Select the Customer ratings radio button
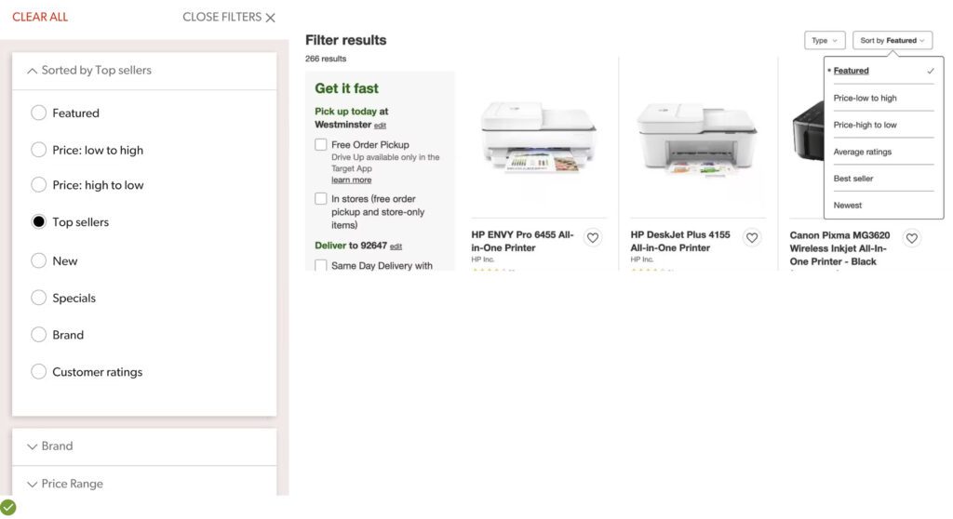This screenshot has width=953, height=519. coord(38,372)
